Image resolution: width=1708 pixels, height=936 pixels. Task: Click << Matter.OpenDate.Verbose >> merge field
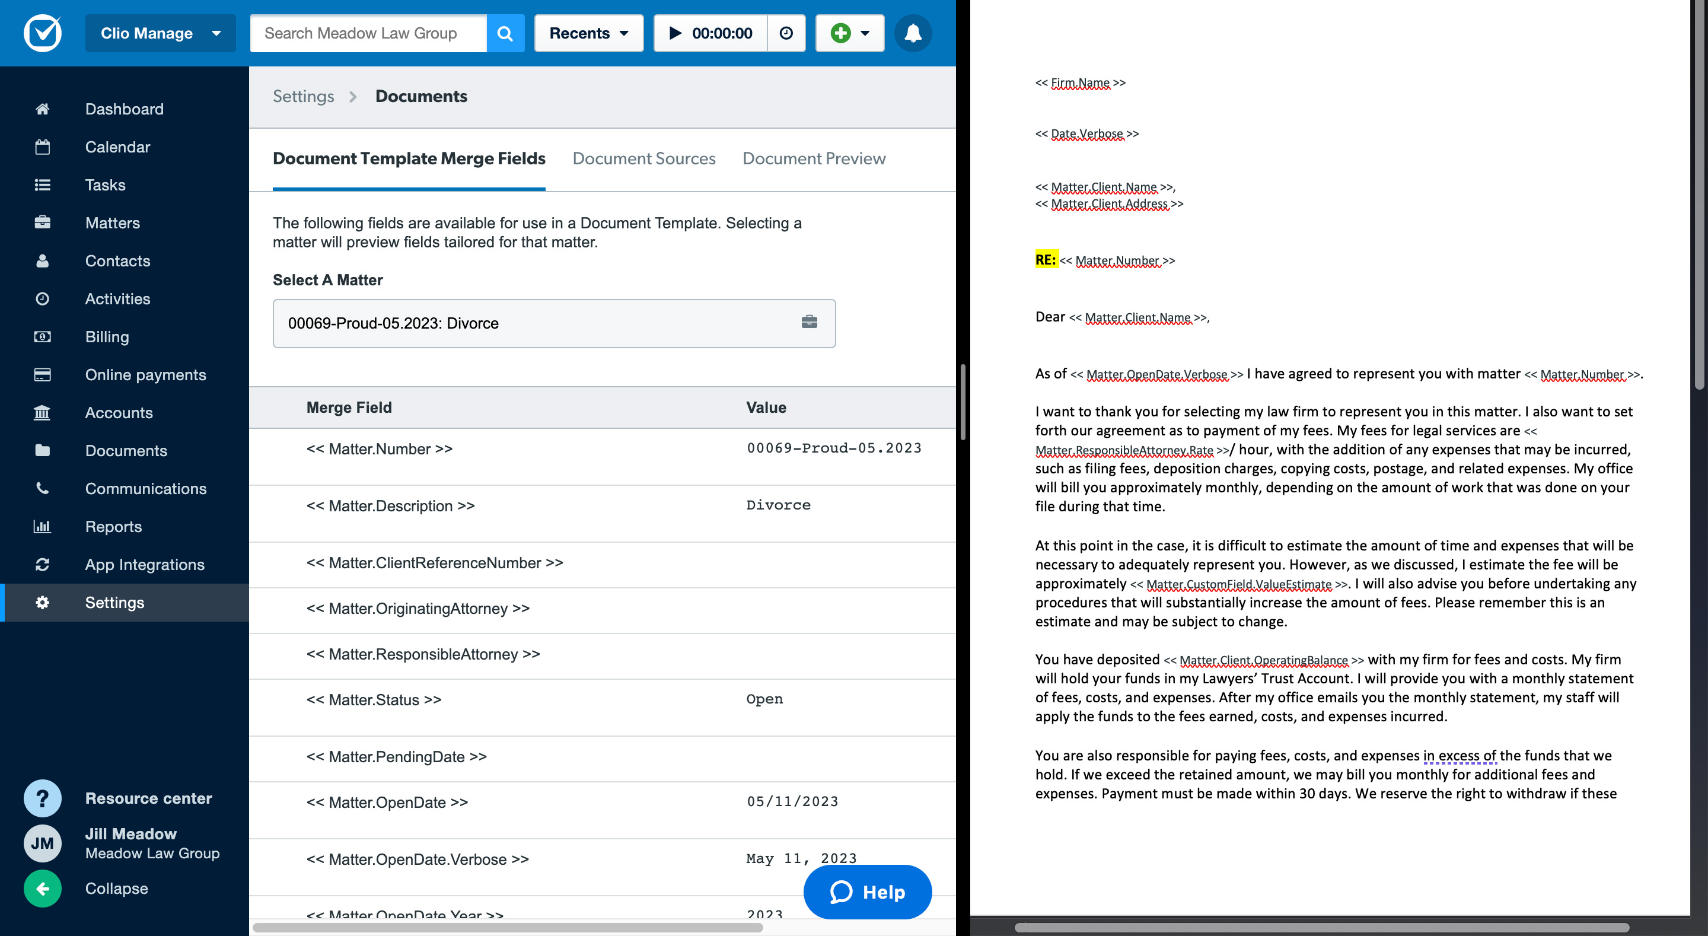[418, 859]
